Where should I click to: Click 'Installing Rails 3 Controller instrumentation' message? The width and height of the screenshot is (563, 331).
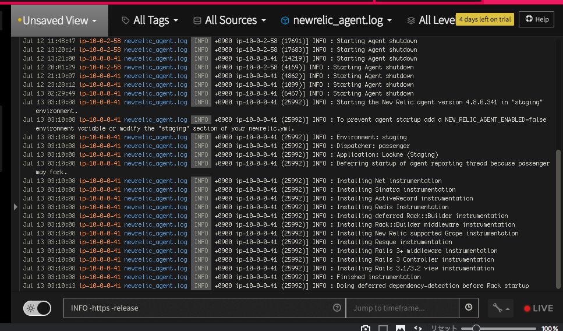coord(415,259)
